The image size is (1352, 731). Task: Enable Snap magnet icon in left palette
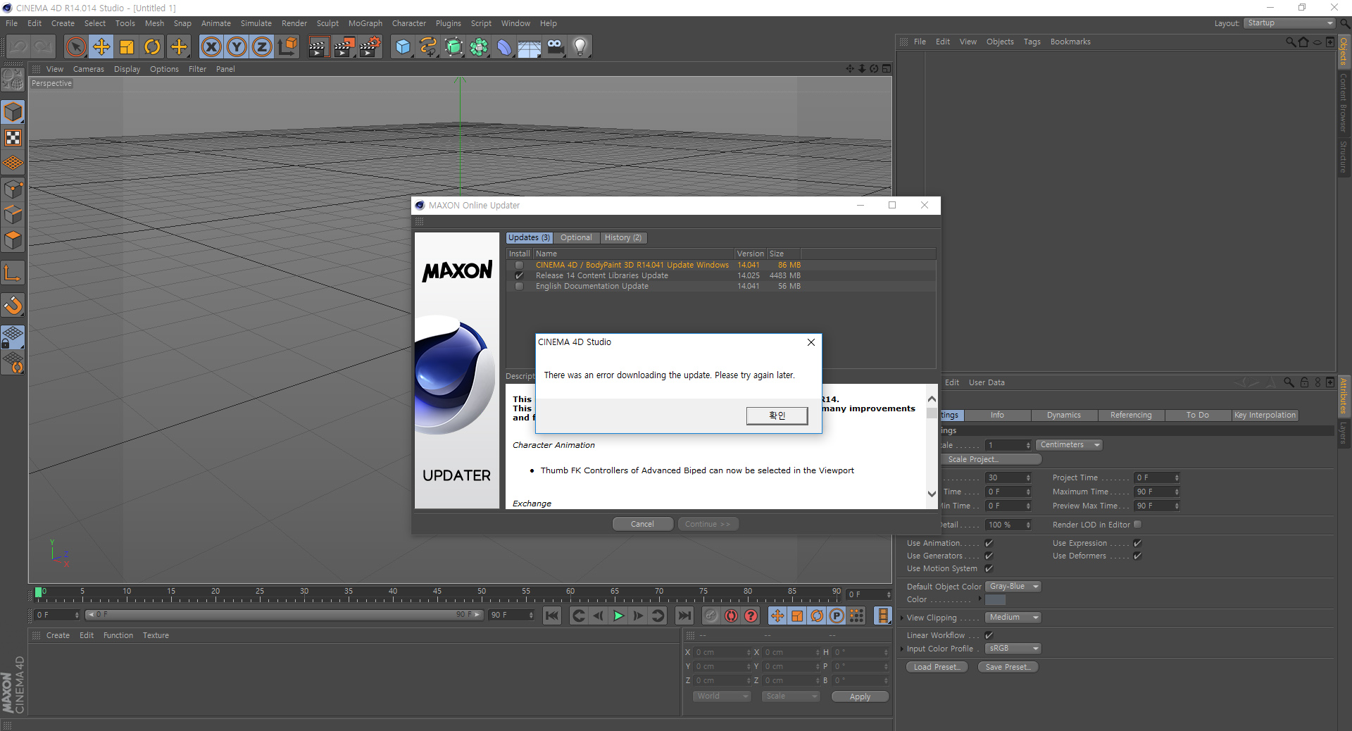13,306
